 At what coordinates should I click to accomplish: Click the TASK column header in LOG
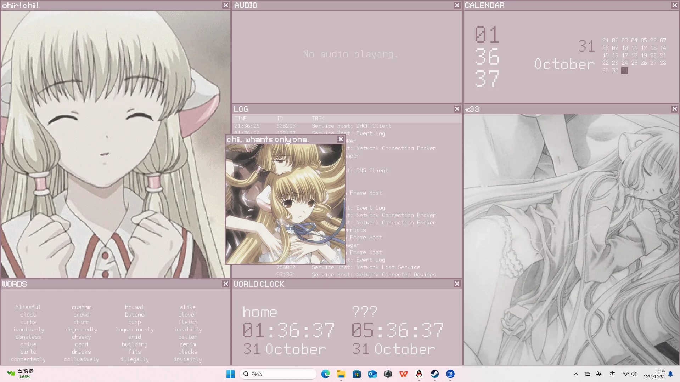pyautogui.click(x=318, y=119)
